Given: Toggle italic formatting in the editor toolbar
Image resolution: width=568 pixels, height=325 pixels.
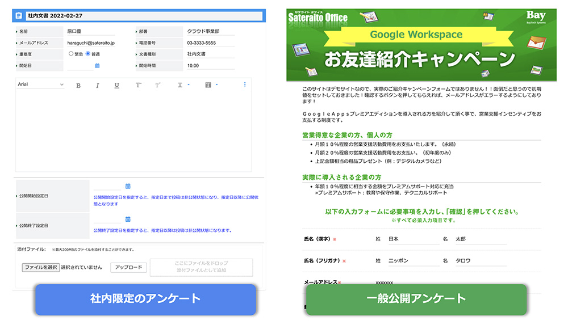Looking at the screenshot, I should pyautogui.click(x=97, y=86).
